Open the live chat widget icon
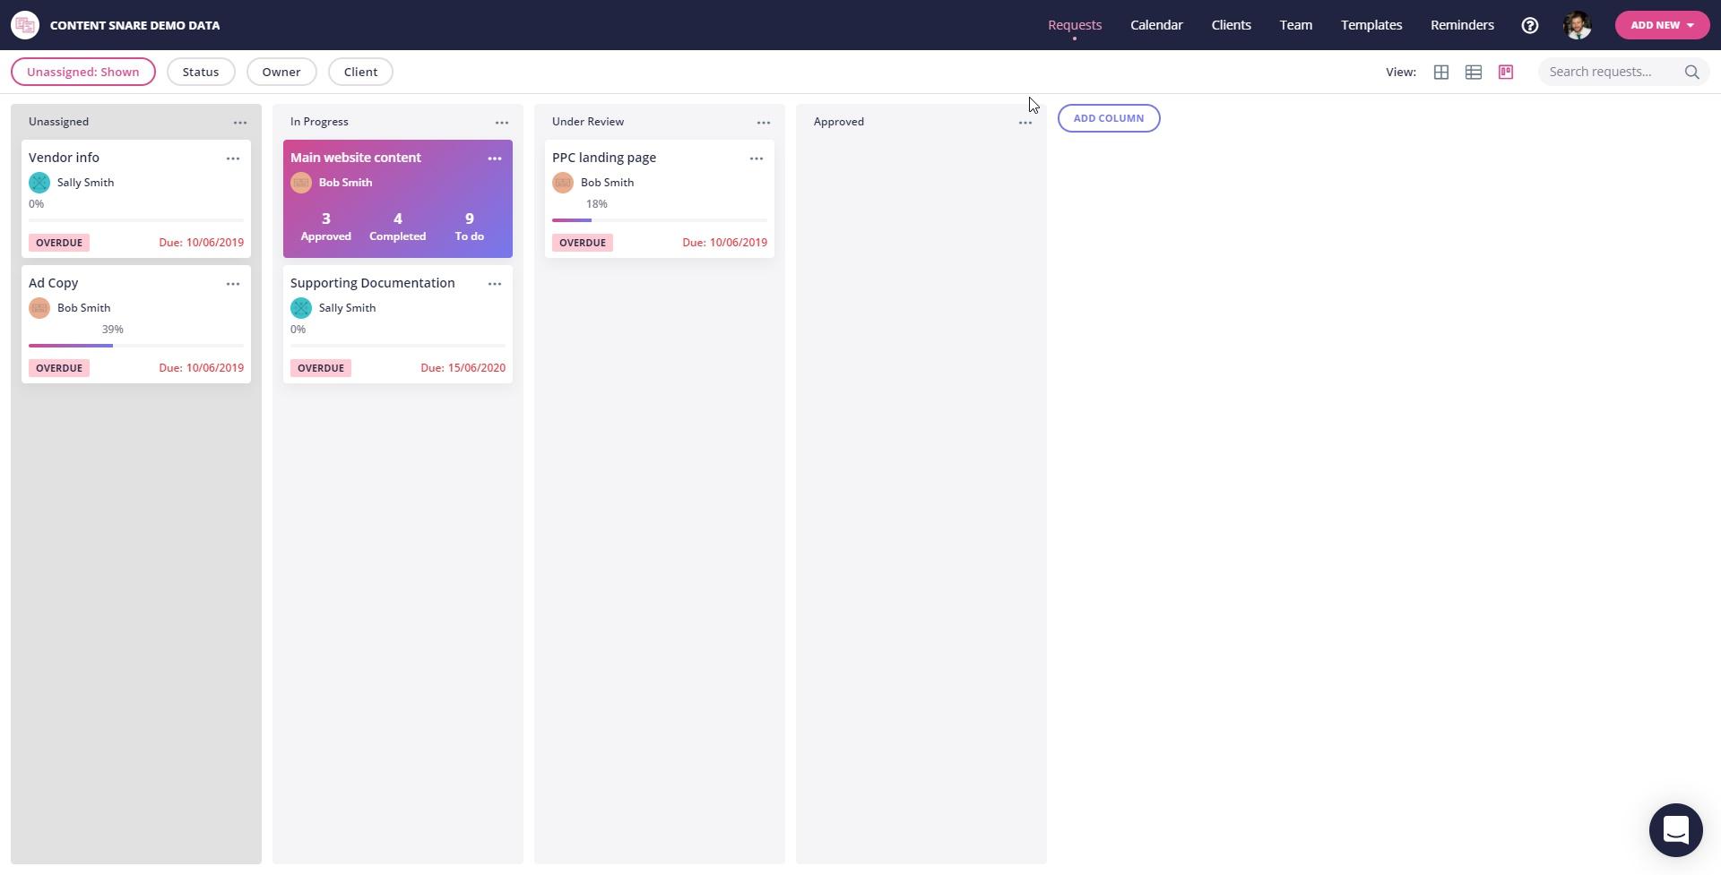This screenshot has width=1721, height=875. point(1676,830)
